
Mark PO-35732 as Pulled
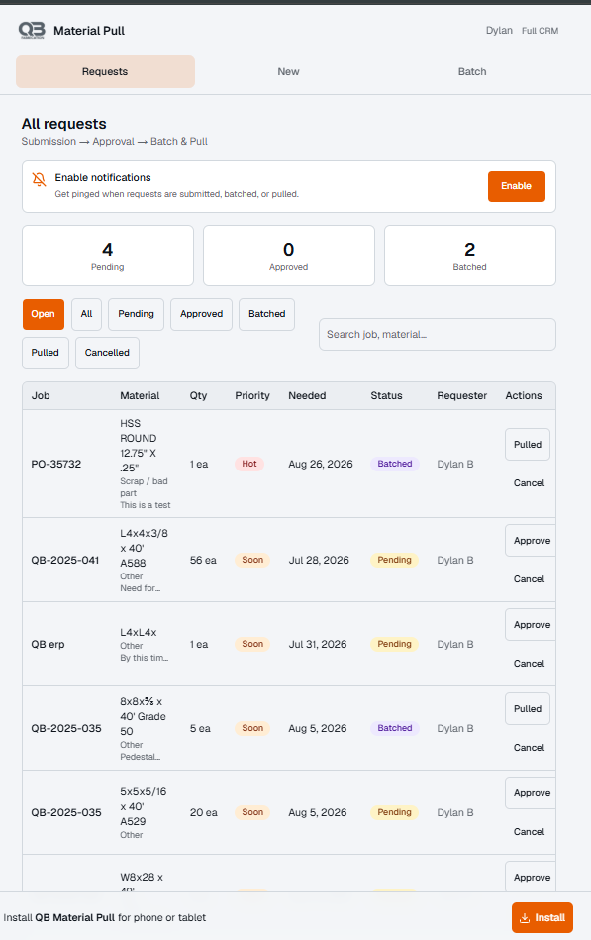[x=528, y=445]
